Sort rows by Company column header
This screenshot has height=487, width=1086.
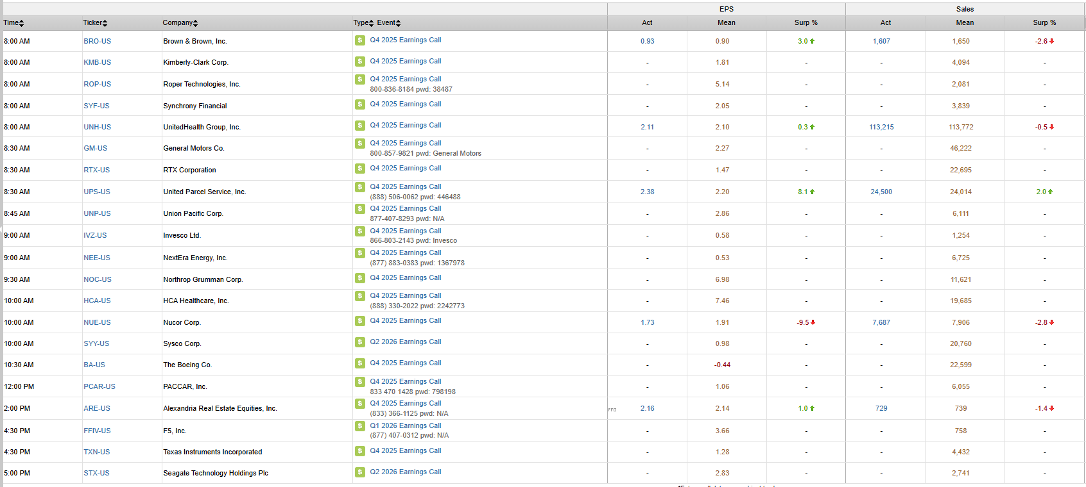tap(180, 23)
